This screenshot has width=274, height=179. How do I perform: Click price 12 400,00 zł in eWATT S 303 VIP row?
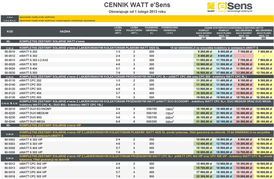pos(204,144)
